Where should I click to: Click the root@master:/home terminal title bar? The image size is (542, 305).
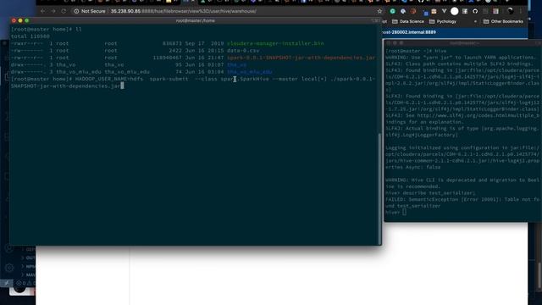click(196, 20)
